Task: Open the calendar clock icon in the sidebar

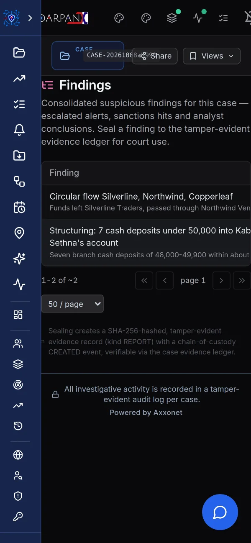Action: point(19,207)
